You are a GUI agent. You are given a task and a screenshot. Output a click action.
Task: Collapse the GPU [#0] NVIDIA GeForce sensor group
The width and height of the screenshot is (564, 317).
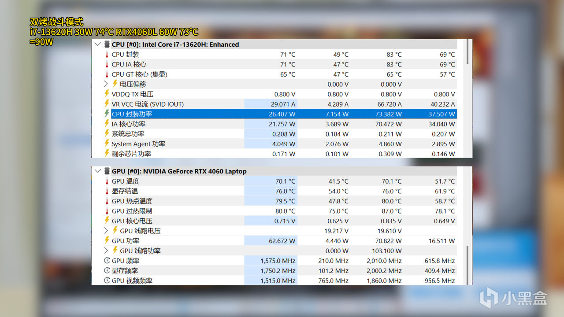click(98, 171)
